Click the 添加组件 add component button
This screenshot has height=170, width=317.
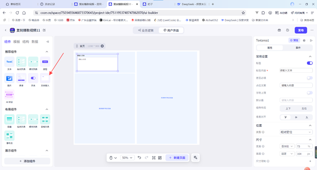pos(27,161)
